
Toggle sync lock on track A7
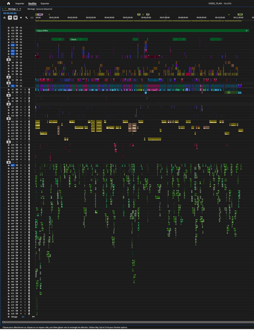17,107
